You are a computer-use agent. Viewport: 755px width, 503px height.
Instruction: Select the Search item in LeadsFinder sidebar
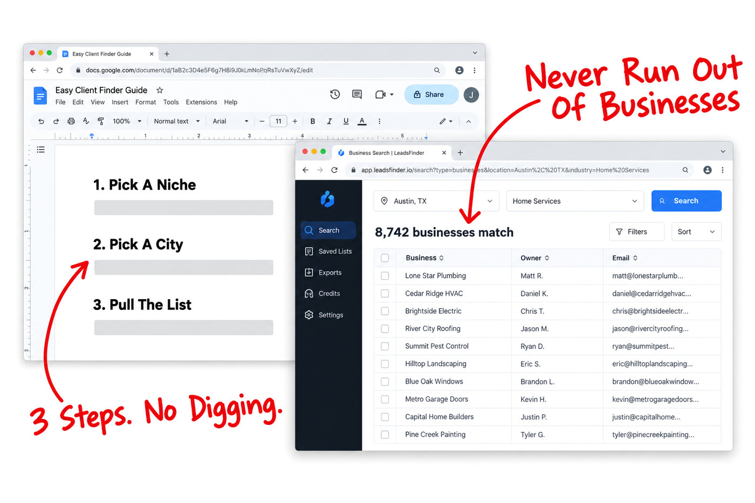click(x=328, y=230)
